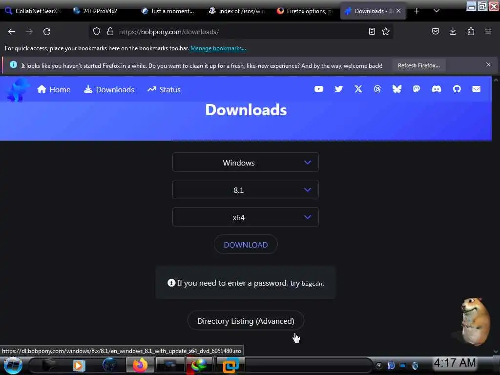Image resolution: width=500 pixels, height=375 pixels.
Task: Switch to the Index of /isos/win tab
Action: pyautogui.click(x=237, y=11)
